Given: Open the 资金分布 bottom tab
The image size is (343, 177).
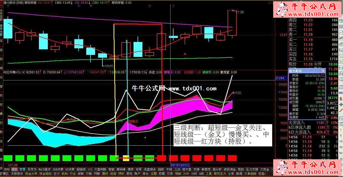Looking at the screenshot, I should pyautogui.click(x=31, y=174).
